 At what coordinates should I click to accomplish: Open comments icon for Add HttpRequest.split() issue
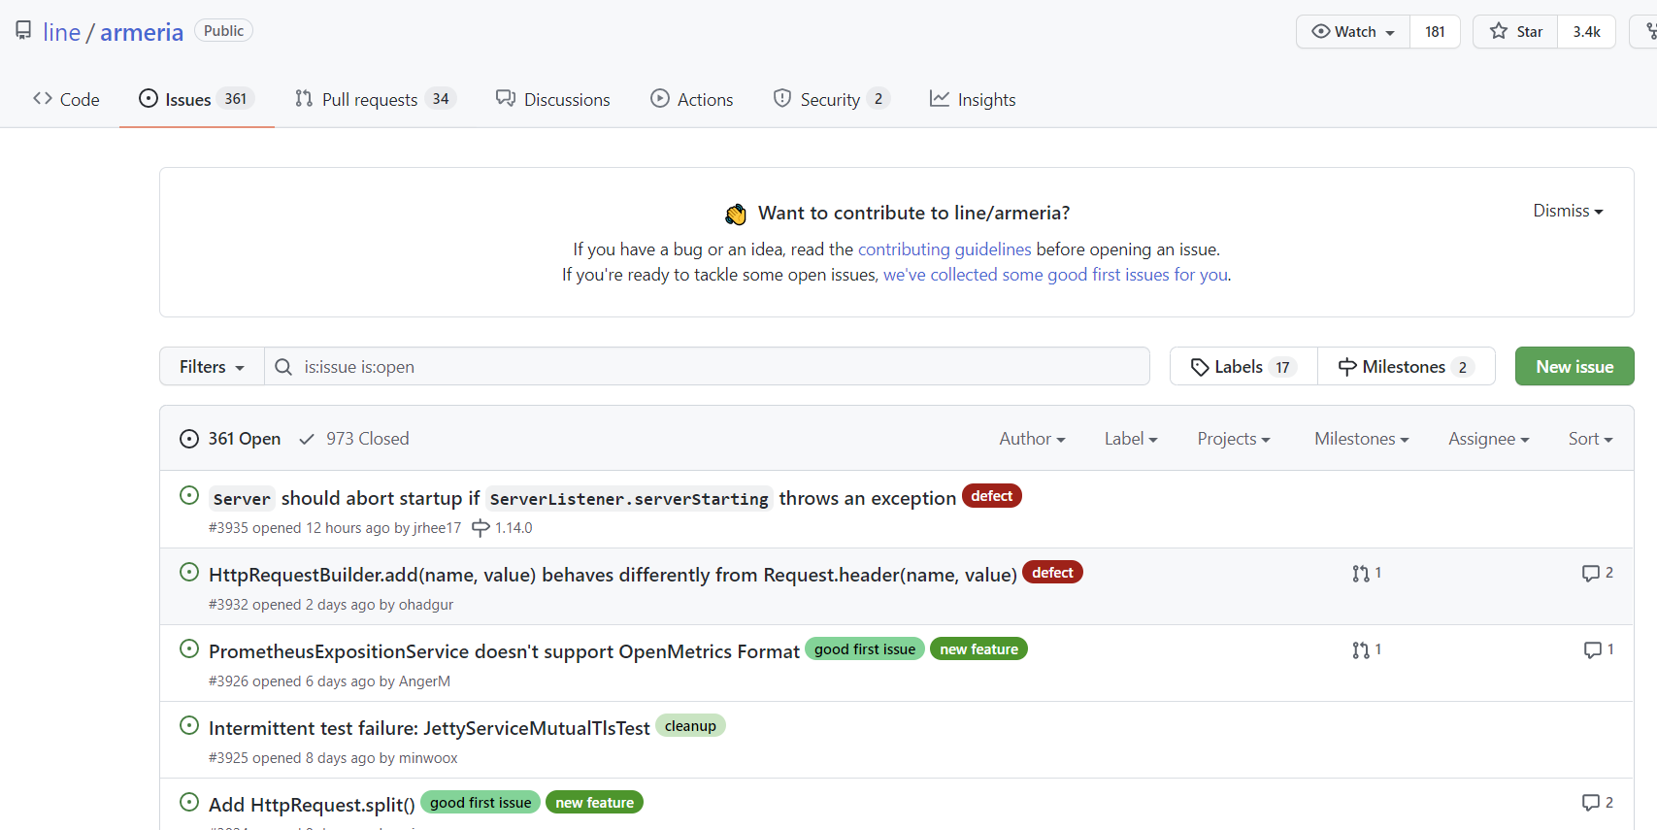(x=1590, y=803)
